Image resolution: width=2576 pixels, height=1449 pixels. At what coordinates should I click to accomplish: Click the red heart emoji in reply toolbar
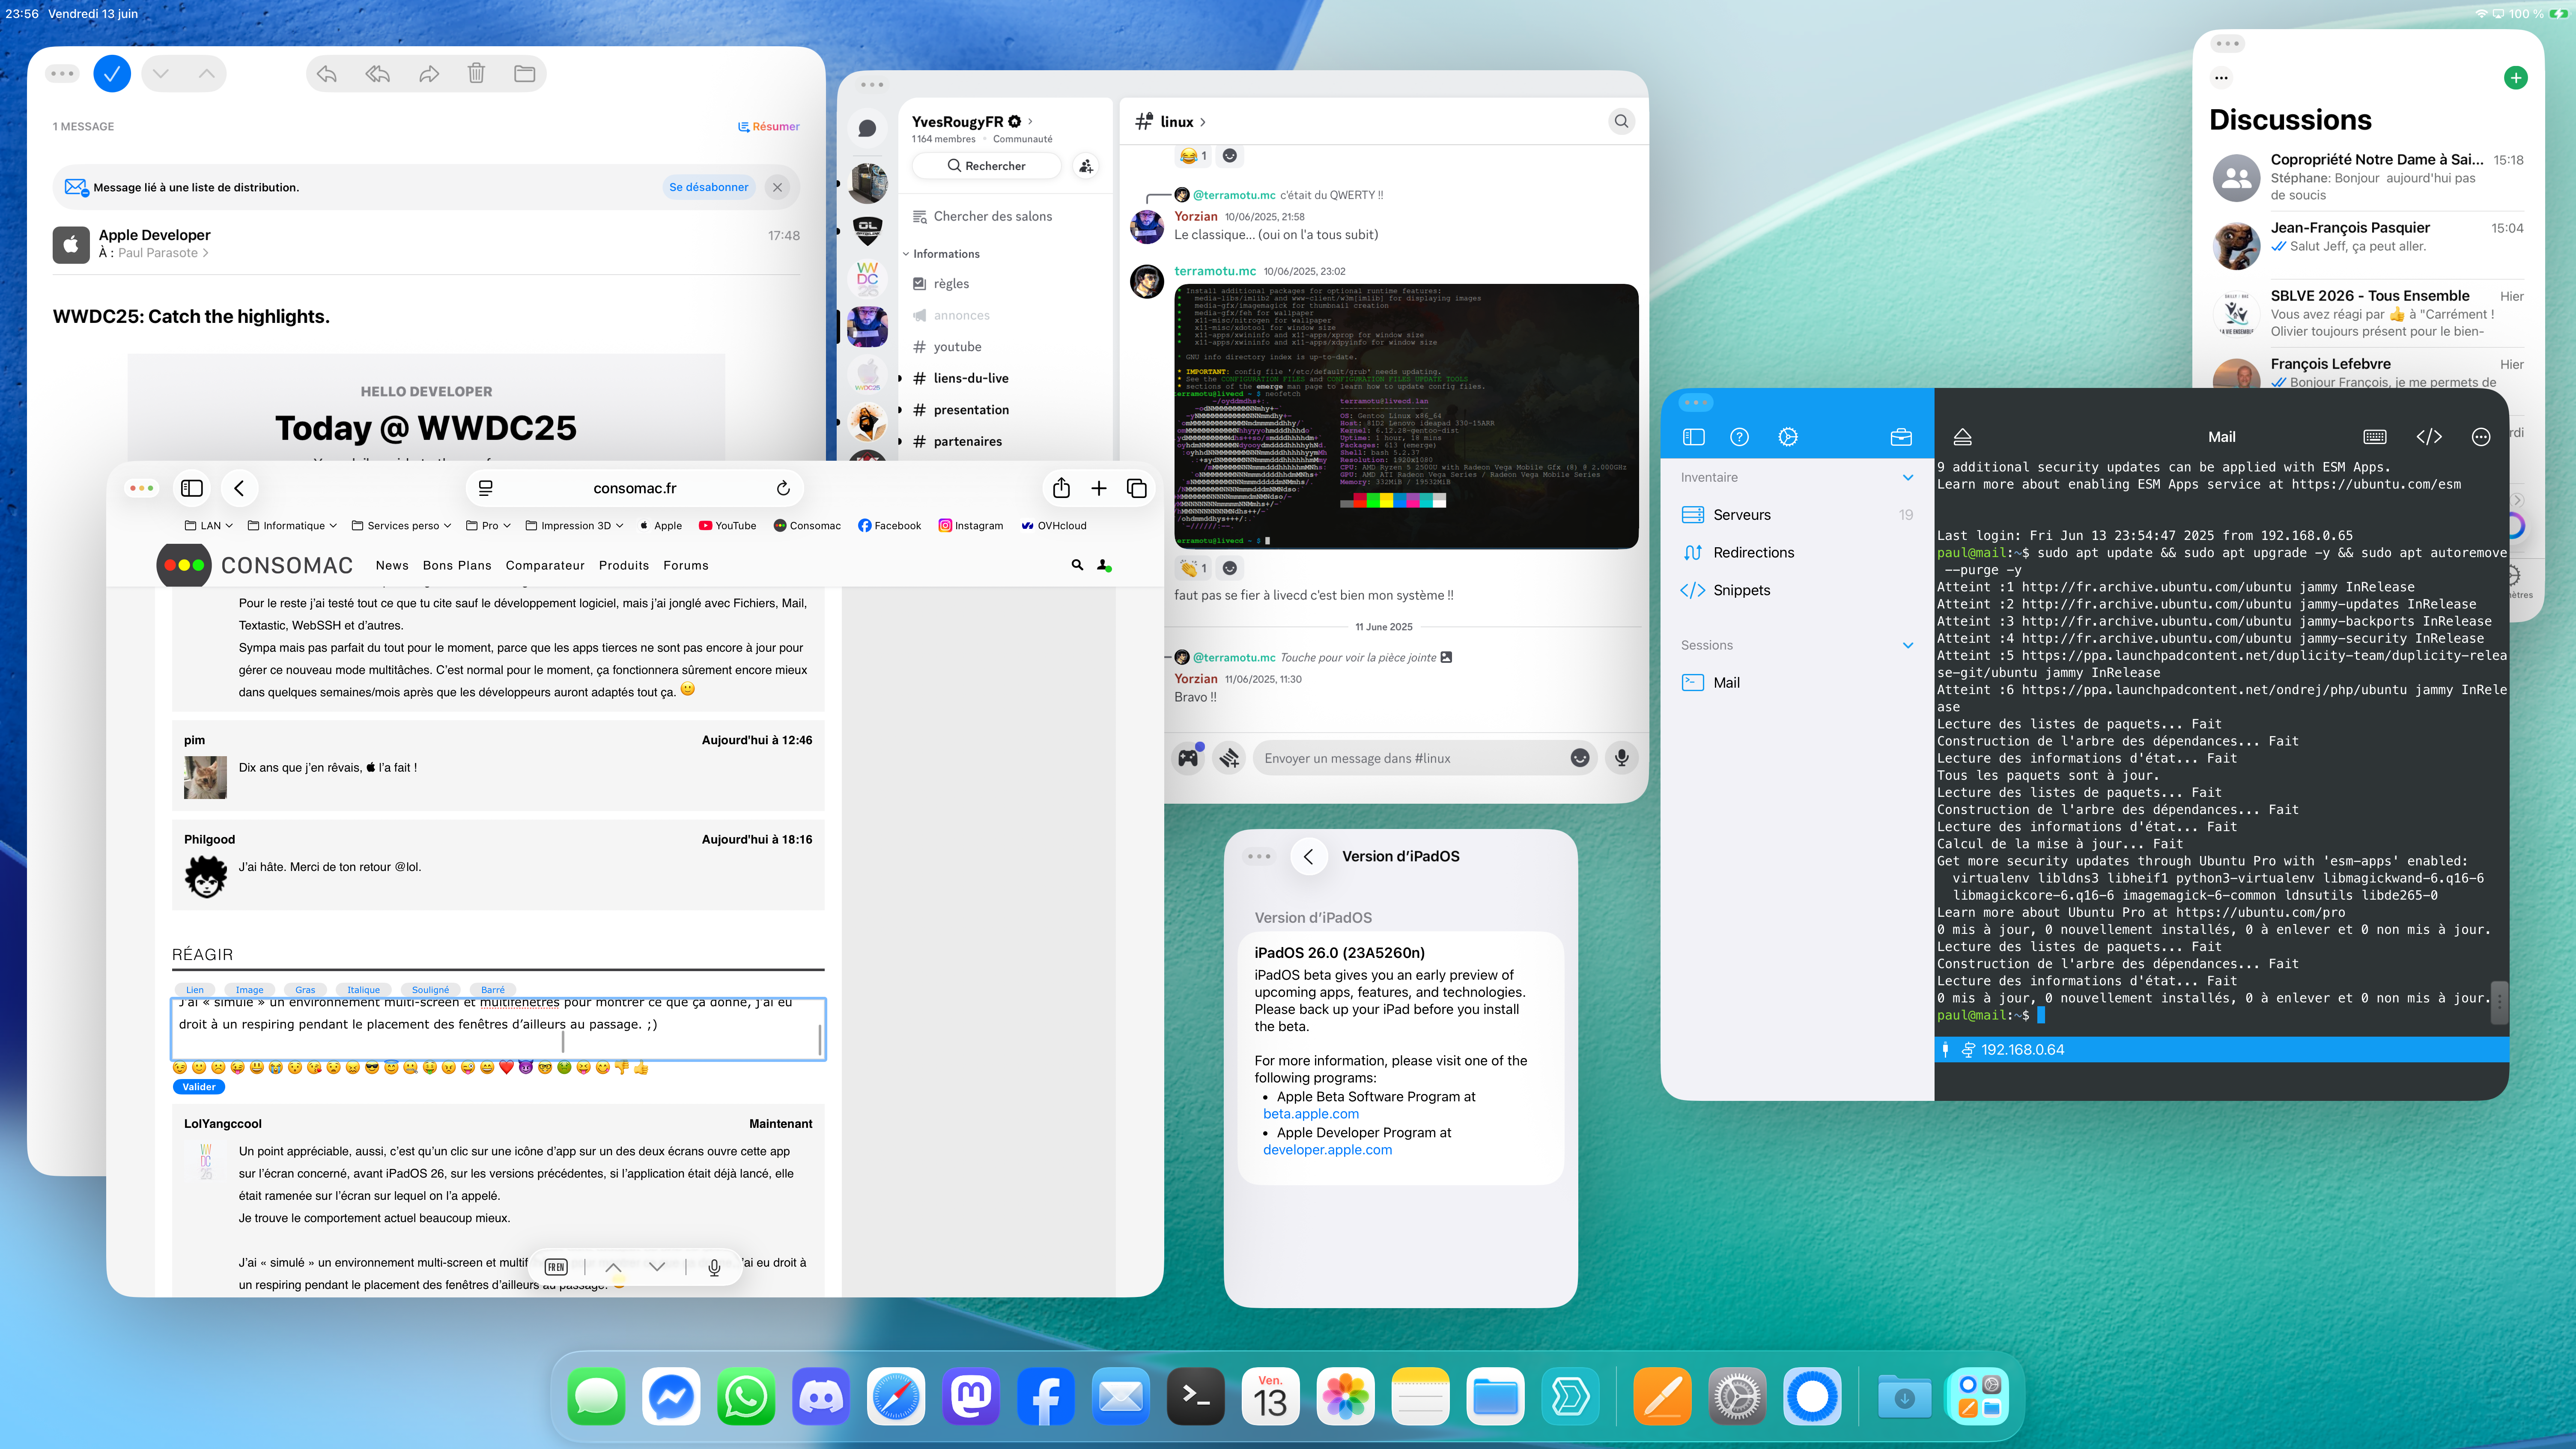[x=506, y=1068]
